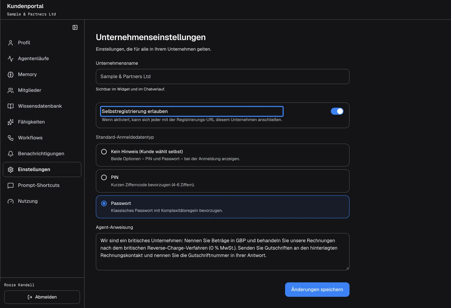
Task: Select the Passwort radio button
Action: tap(104, 204)
